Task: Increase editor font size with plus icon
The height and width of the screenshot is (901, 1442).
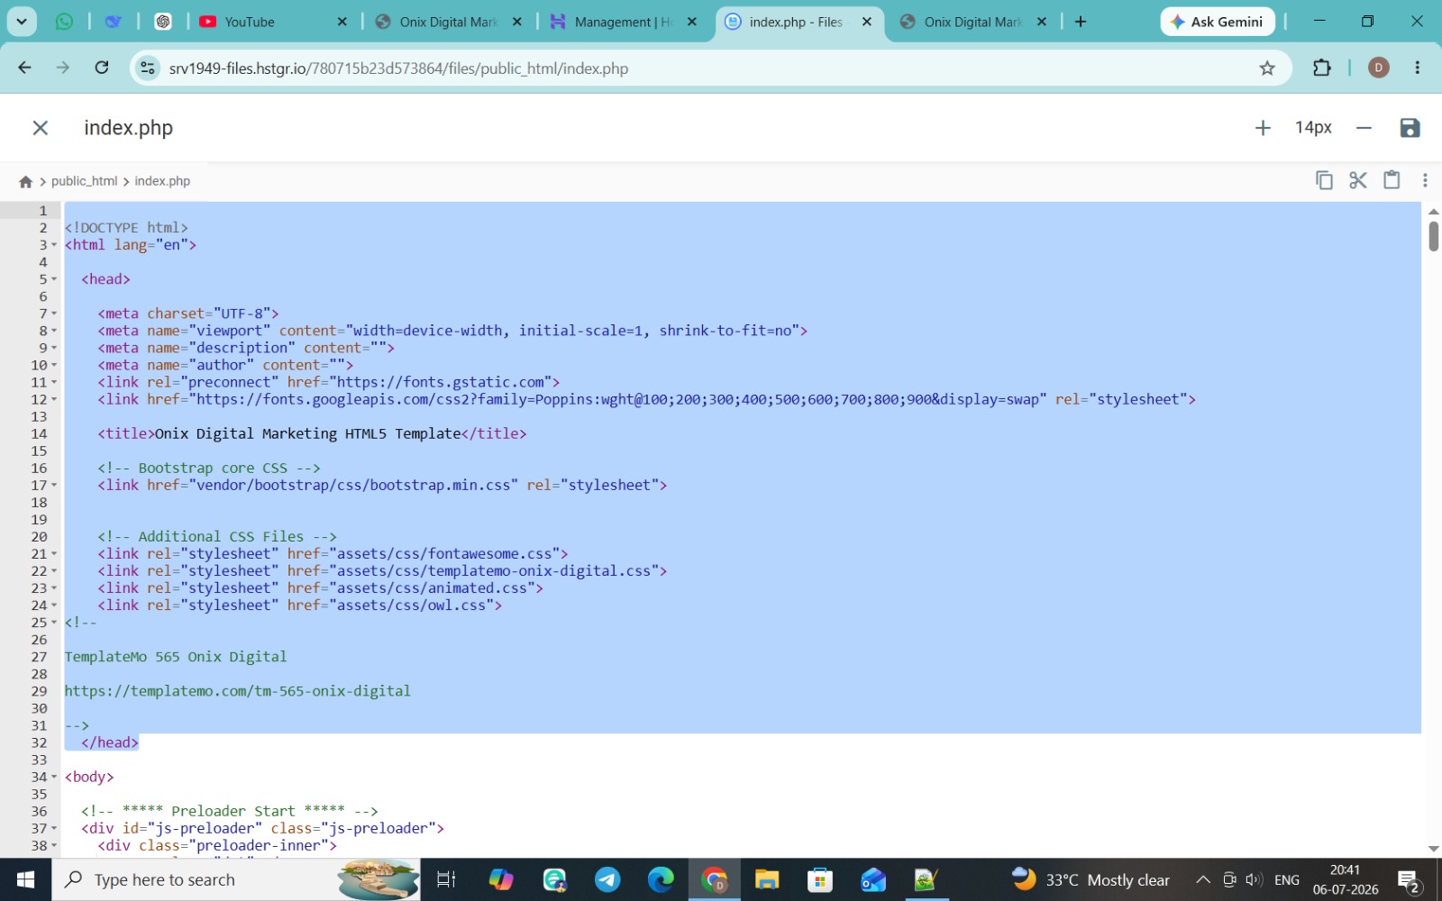Action: coord(1263,128)
